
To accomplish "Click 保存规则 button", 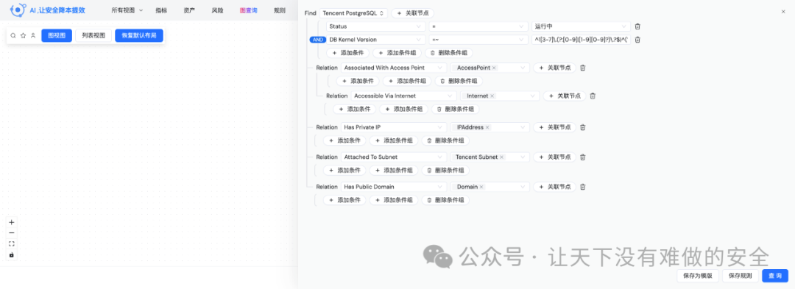I will [x=741, y=276].
